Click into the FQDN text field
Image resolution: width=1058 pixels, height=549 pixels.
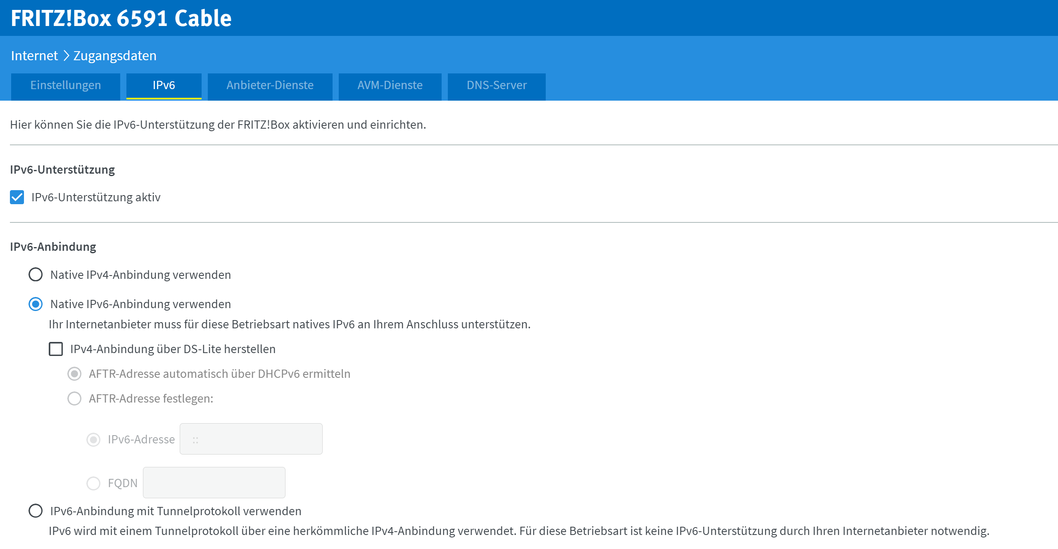[x=214, y=483]
